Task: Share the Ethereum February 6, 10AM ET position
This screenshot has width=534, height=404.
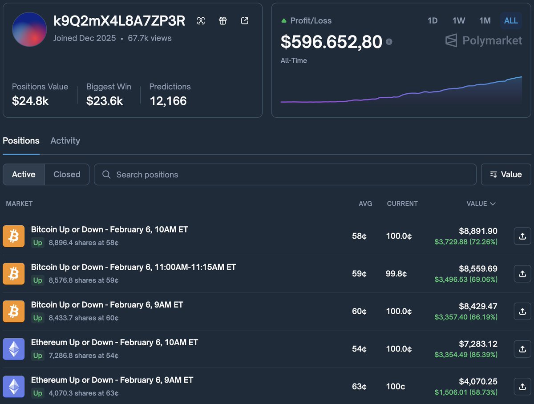Action: coord(522,349)
